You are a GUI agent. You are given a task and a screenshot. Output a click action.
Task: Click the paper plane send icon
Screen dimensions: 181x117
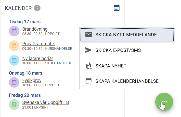(x=88, y=50)
